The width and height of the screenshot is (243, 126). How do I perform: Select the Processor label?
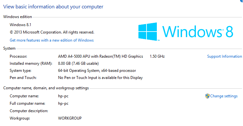point(18,56)
